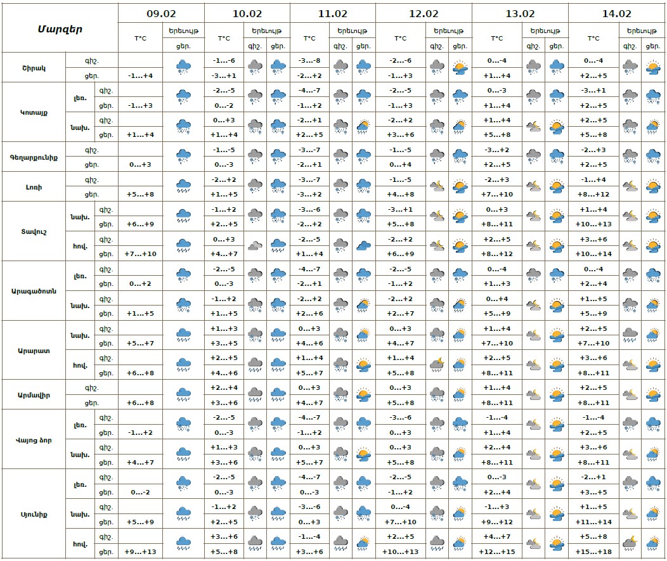Click Լոռի night moon icon for 12.02
Screen dimensions: 667x561
click(437, 186)
